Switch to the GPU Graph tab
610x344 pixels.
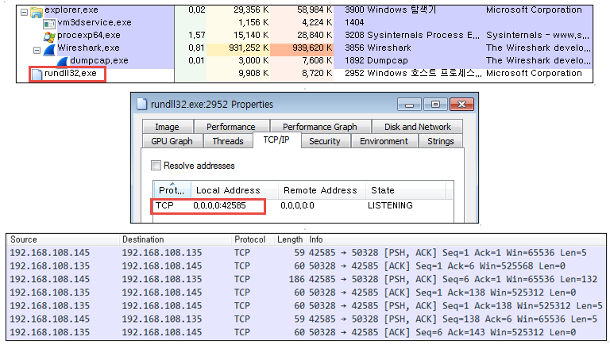(x=172, y=141)
